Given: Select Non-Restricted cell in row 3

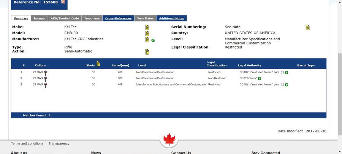Looking at the screenshot, I should 217,78.
